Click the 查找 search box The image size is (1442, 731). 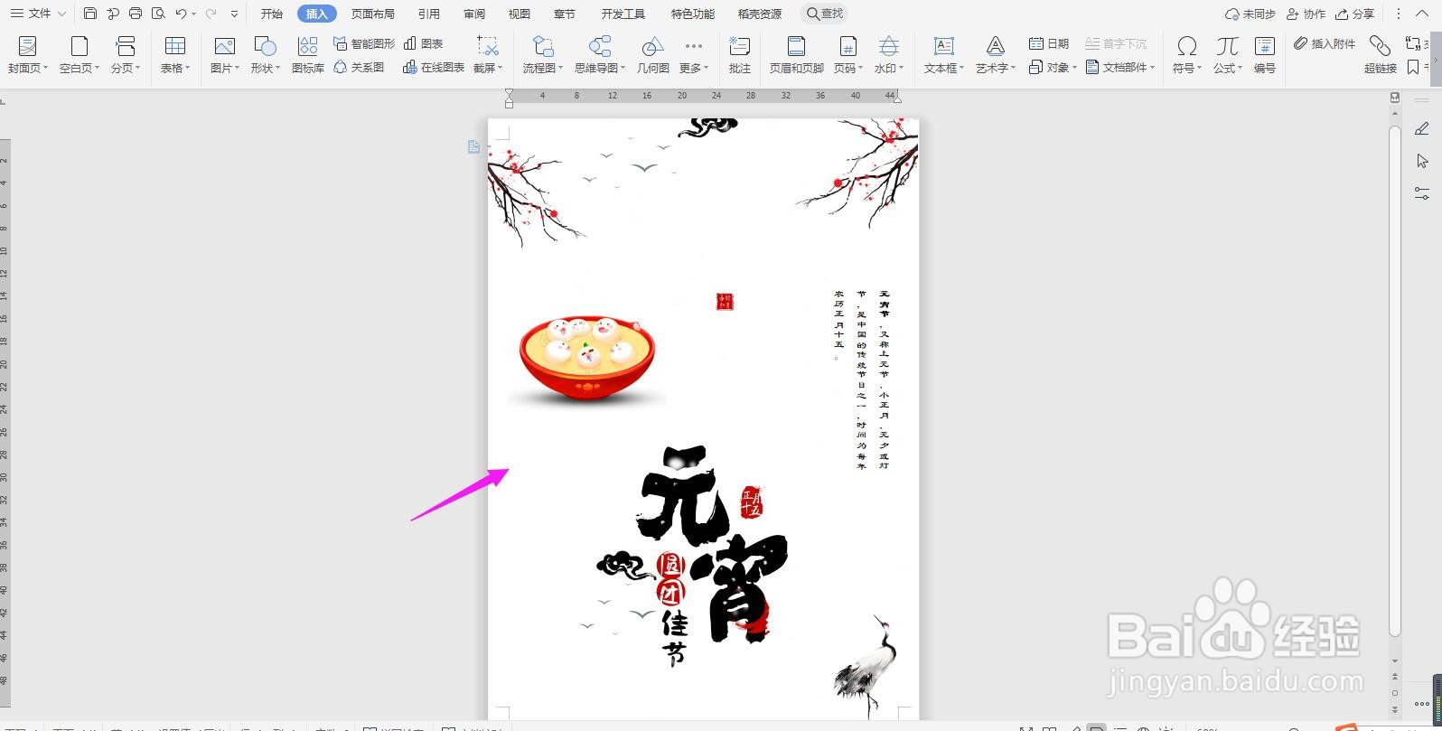825,14
